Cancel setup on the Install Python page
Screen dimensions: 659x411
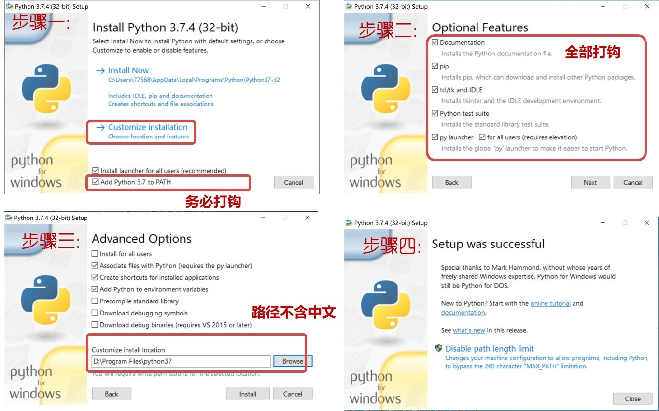tap(294, 183)
